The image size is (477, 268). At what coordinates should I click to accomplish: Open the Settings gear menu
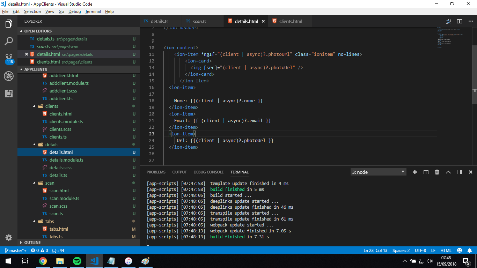pos(9,238)
